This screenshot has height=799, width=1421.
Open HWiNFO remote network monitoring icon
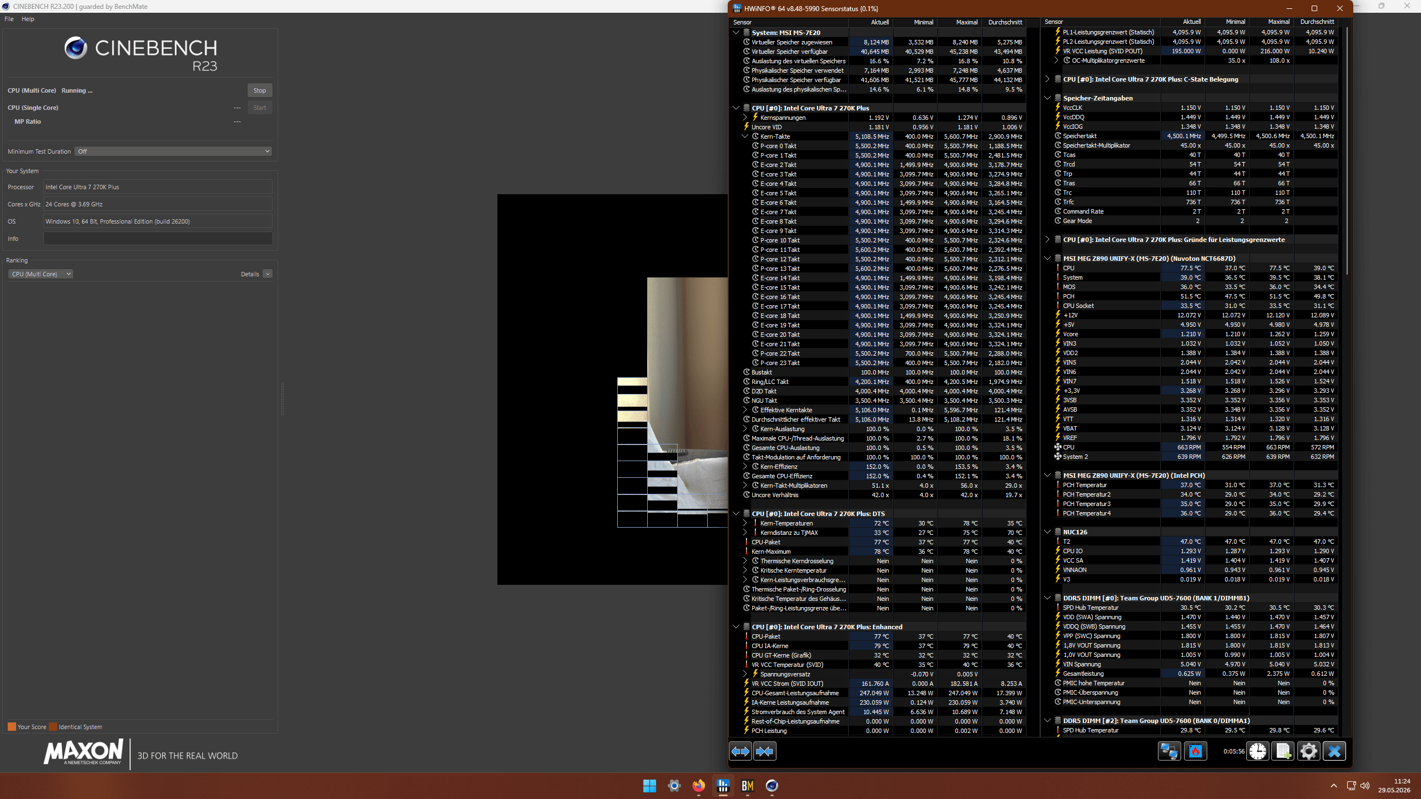pyautogui.click(x=1169, y=751)
